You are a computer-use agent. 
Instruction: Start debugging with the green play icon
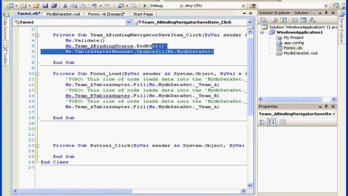coord(145,6)
